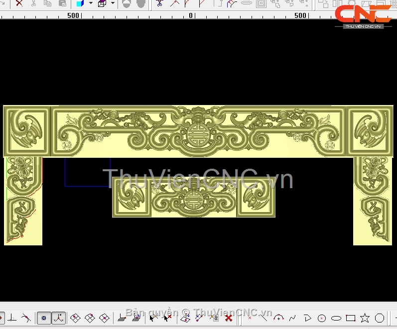Click the grayed-out scissors cut icon
Screen dimensions: 397x329
[33, 3]
